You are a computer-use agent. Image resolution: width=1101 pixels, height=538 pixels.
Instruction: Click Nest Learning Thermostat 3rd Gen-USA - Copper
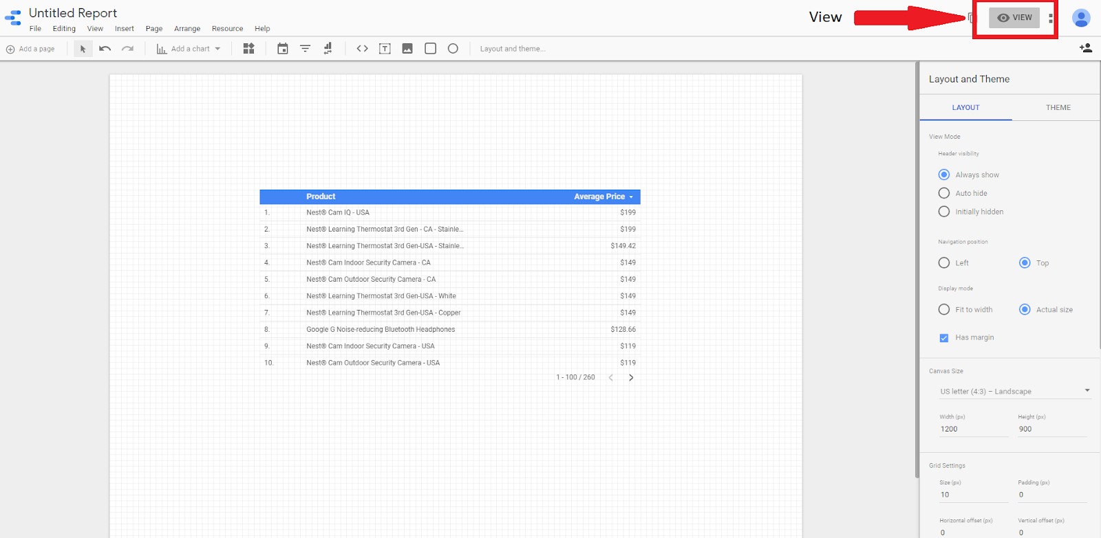tap(383, 313)
